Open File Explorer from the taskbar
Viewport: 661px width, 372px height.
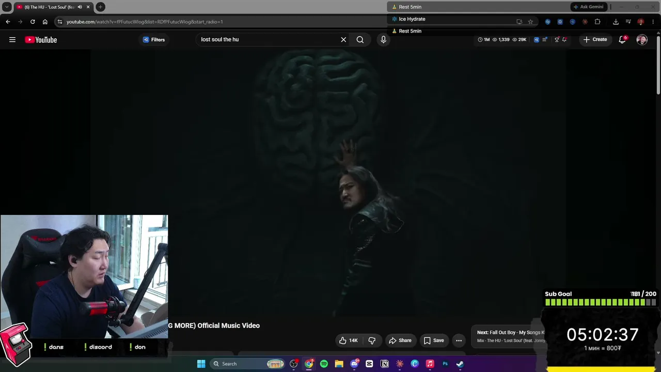coord(339,364)
